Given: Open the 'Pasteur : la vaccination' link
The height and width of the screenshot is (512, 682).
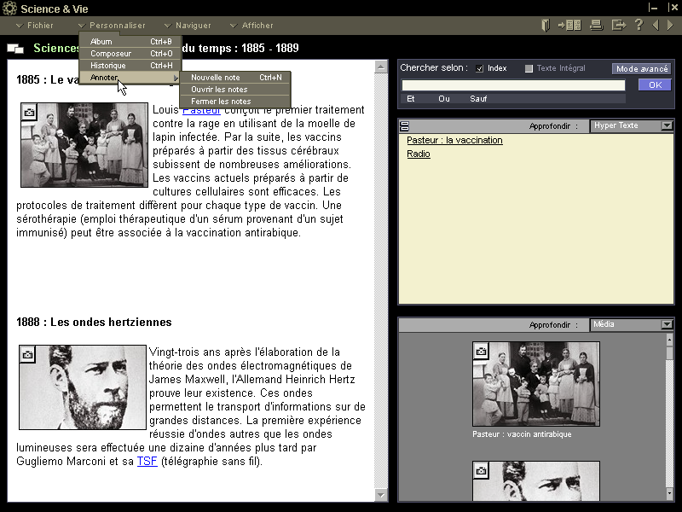Looking at the screenshot, I should coord(454,140).
